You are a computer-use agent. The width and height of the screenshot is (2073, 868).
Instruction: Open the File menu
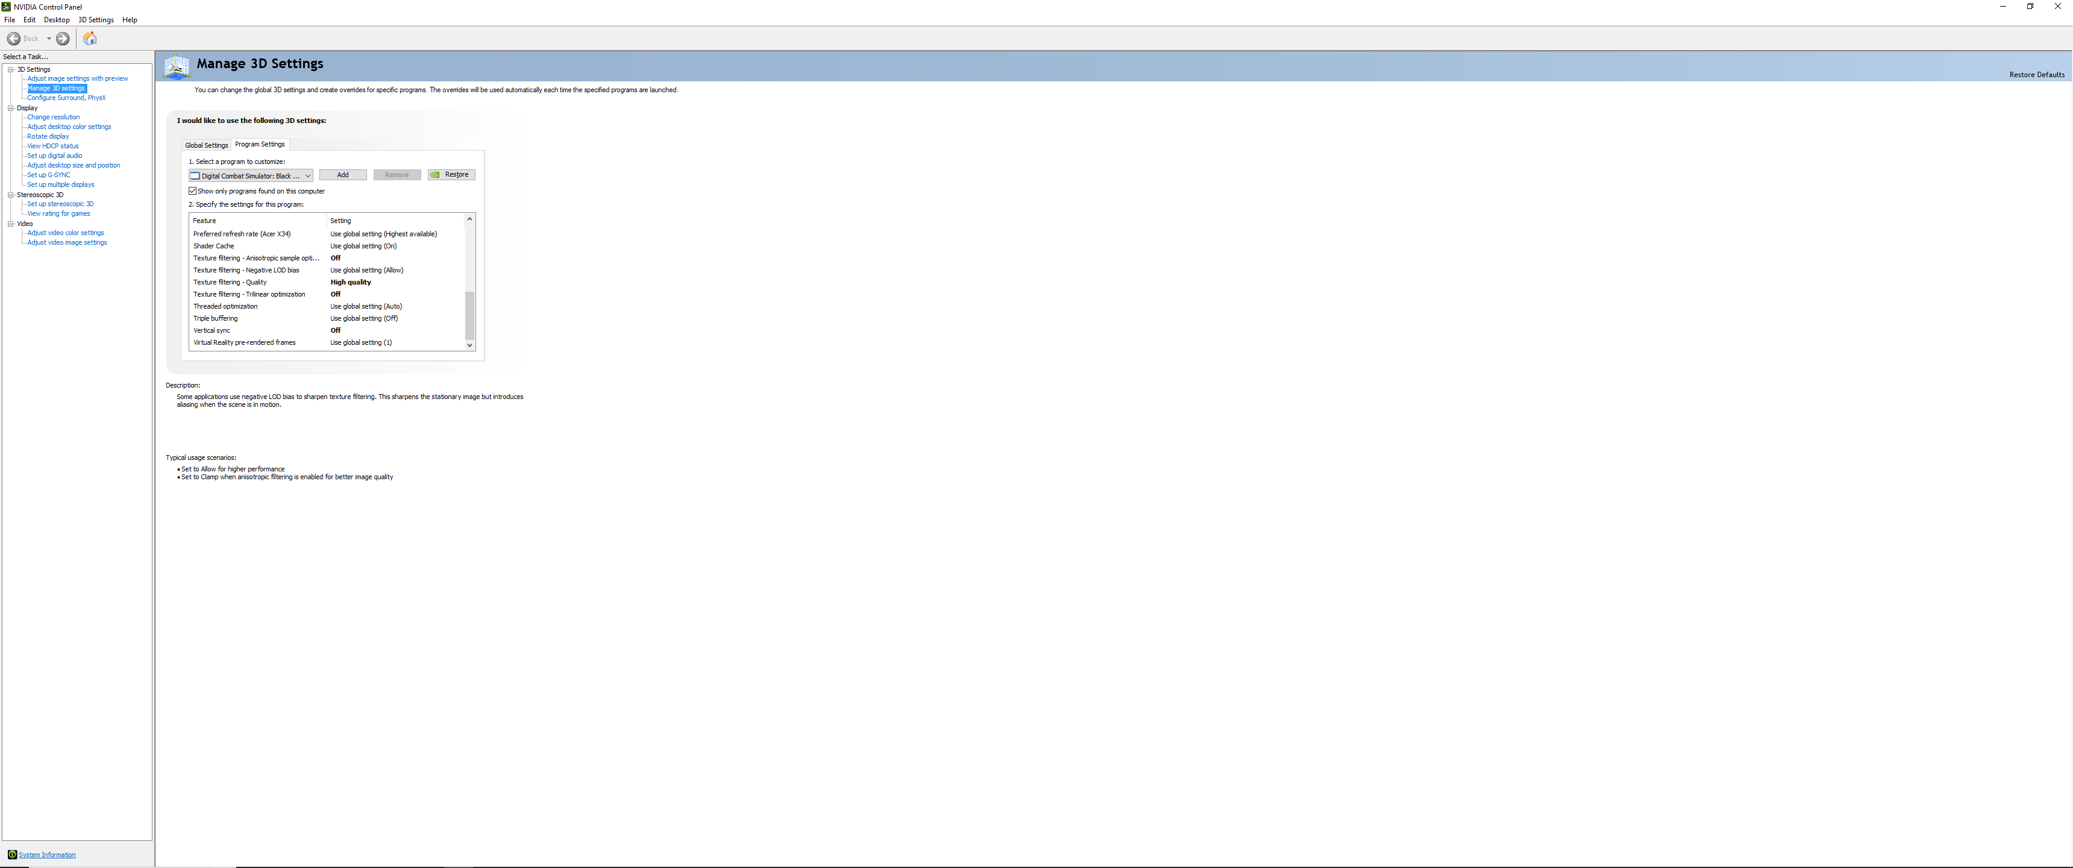click(x=10, y=20)
